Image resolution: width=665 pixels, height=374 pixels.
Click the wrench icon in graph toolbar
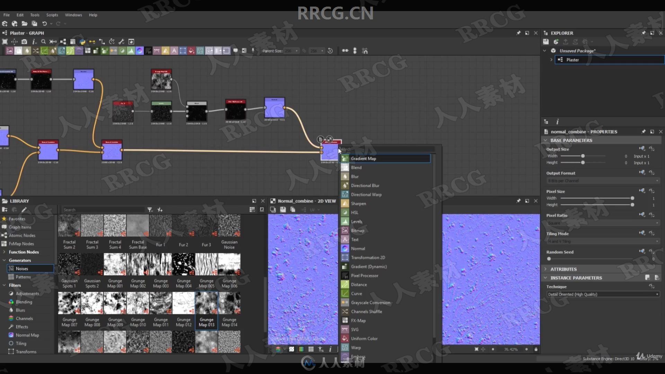pos(121,42)
